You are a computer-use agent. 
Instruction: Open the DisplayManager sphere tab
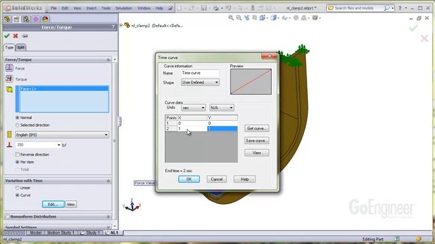point(46,19)
